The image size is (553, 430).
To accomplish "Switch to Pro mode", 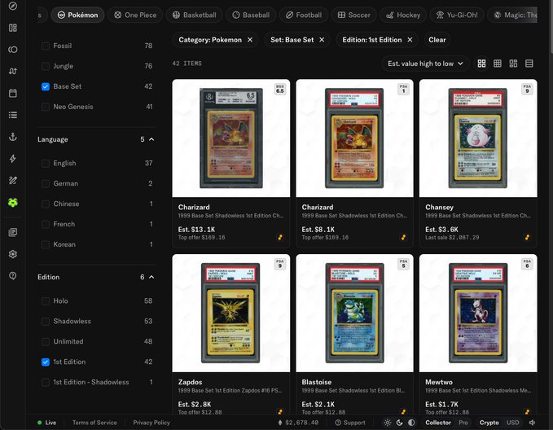I will [x=463, y=423].
